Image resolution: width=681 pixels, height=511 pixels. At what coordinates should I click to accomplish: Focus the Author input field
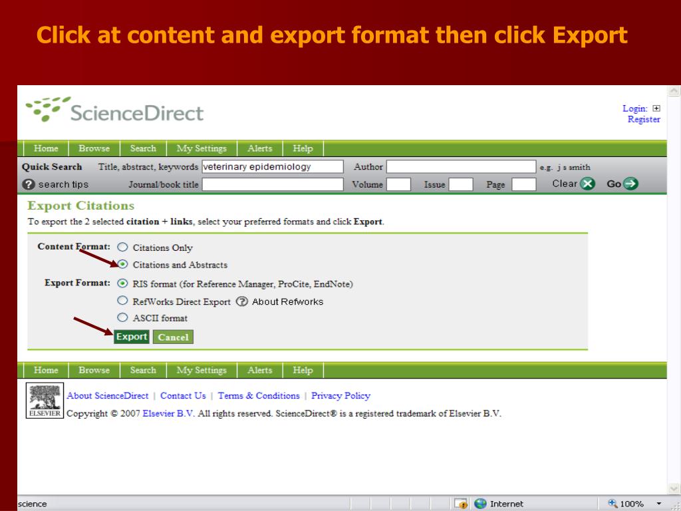pyautogui.click(x=462, y=166)
